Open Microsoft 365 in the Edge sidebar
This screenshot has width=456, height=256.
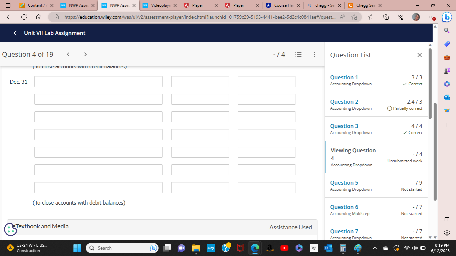pos(447,84)
